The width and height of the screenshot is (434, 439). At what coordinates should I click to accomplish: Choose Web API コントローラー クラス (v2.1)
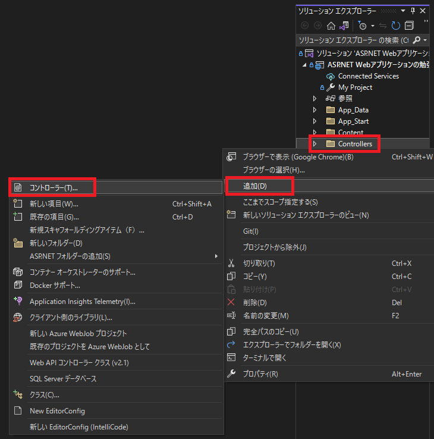pyautogui.click(x=116, y=363)
